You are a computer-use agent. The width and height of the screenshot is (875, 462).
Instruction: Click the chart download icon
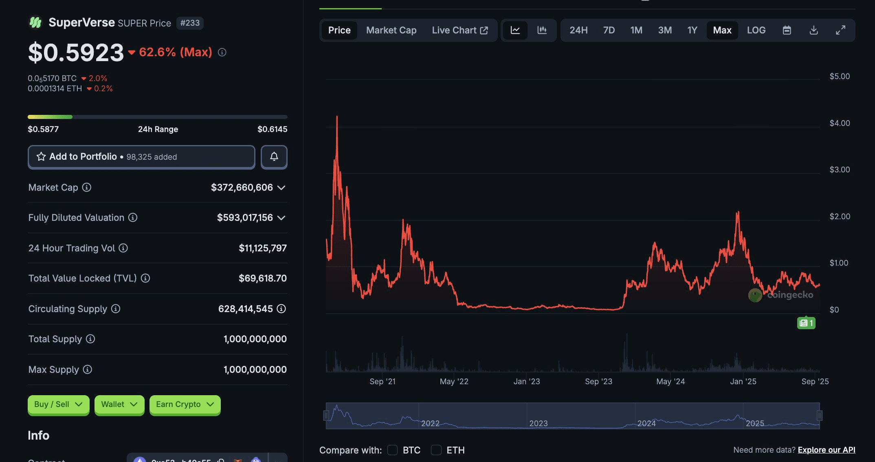click(x=813, y=30)
